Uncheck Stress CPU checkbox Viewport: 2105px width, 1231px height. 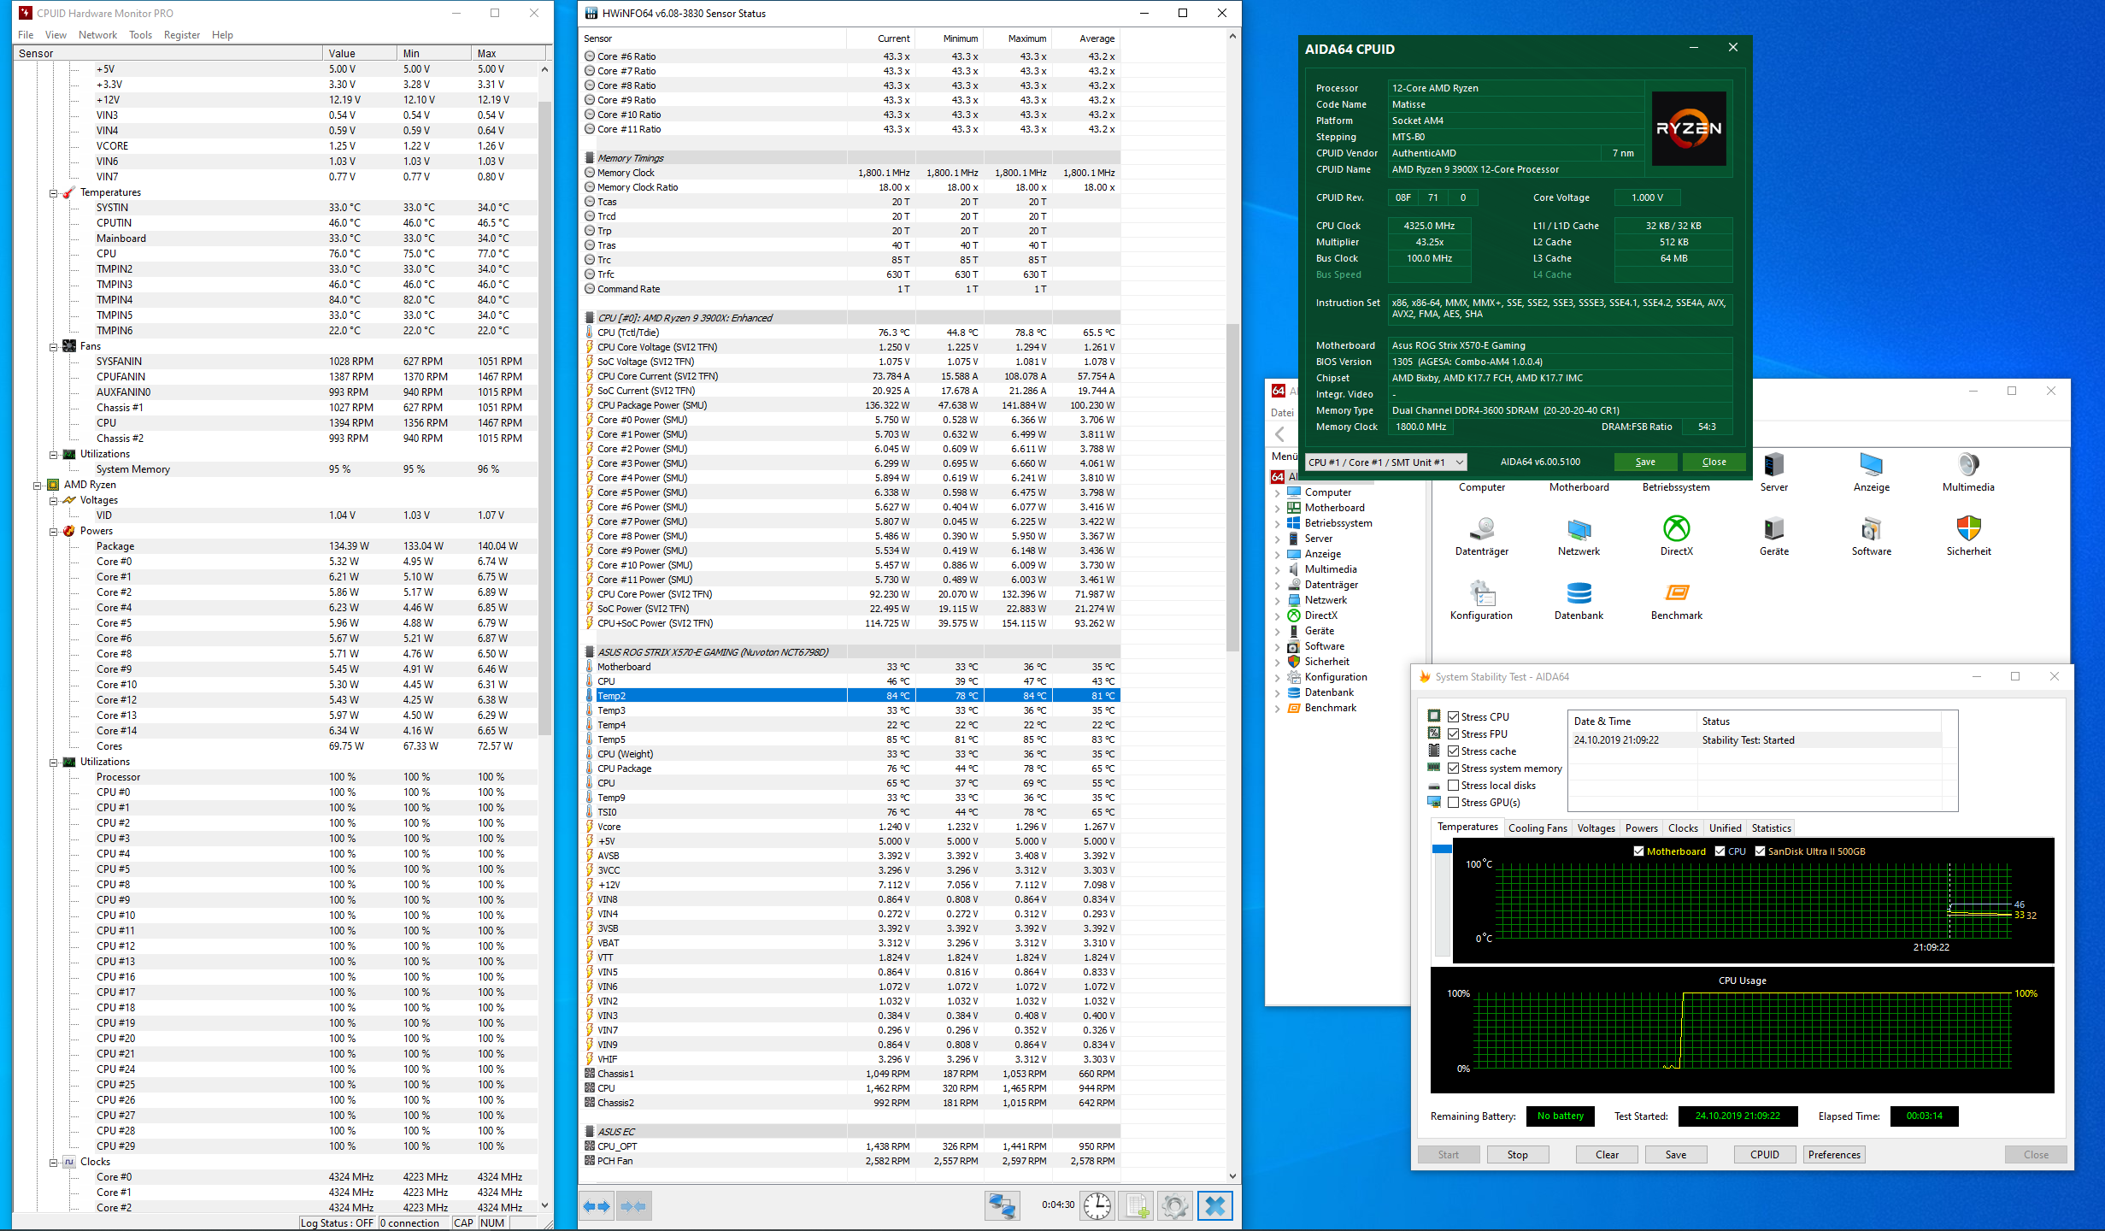point(1453,716)
